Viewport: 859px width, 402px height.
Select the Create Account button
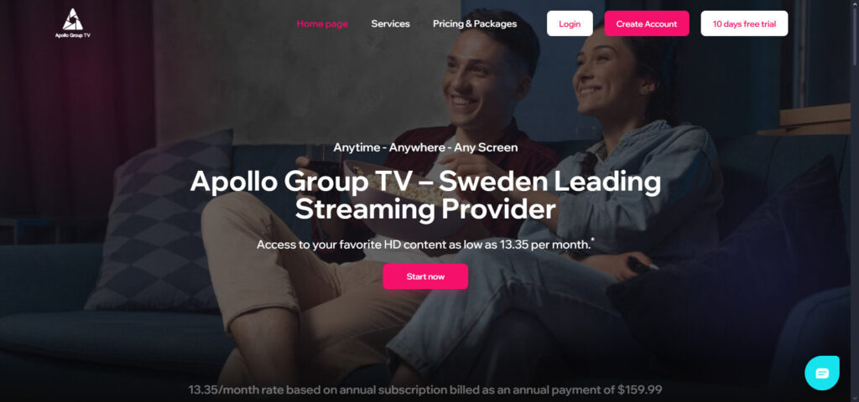[647, 23]
